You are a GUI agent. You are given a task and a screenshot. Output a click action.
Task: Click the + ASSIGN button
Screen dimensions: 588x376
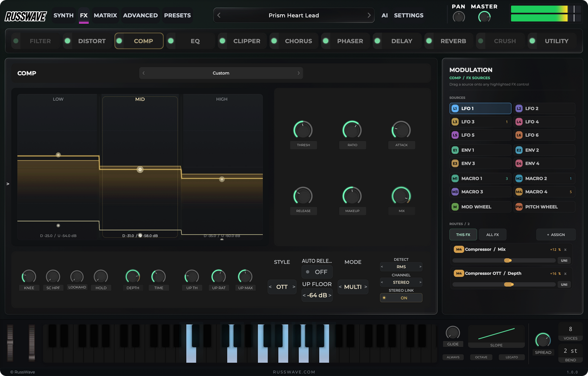556,235
